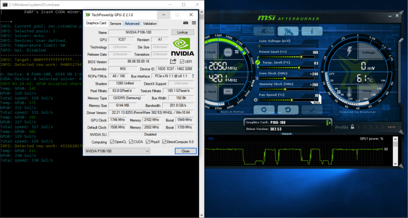Click Memory Type field GDDR5 (Samsung)

[127, 98]
